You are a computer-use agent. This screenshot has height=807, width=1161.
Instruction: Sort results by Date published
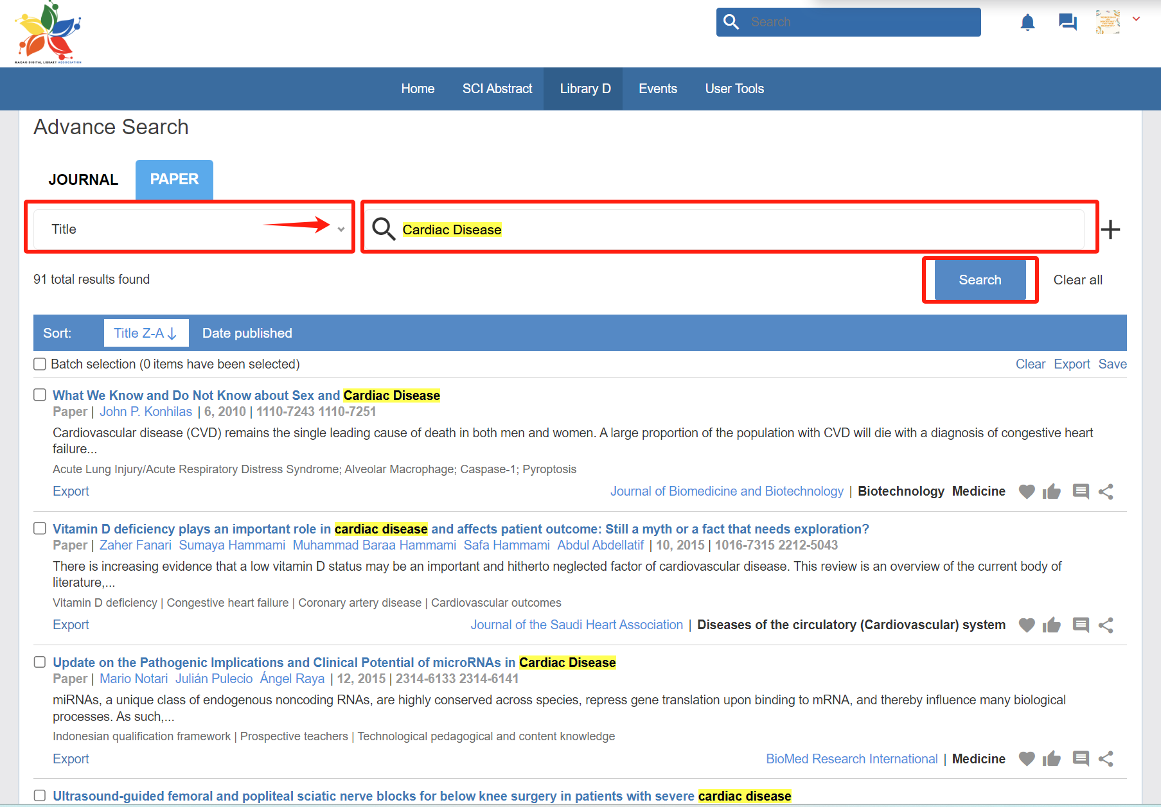[x=247, y=333]
